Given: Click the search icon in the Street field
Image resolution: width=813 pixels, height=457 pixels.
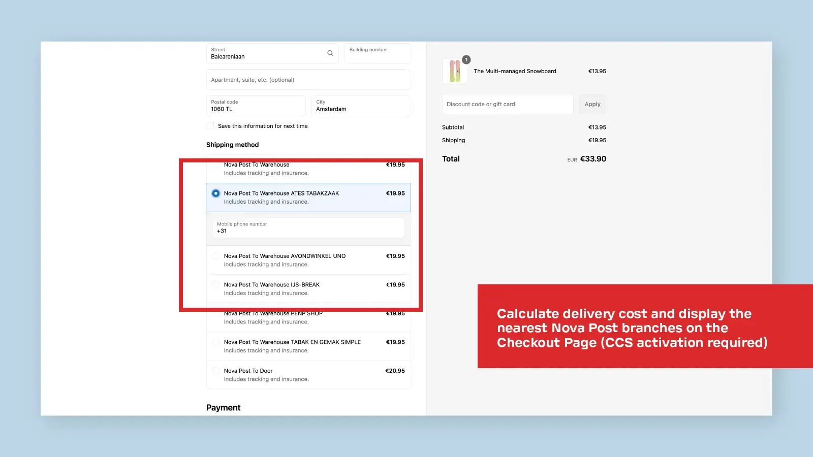Looking at the screenshot, I should (x=330, y=53).
